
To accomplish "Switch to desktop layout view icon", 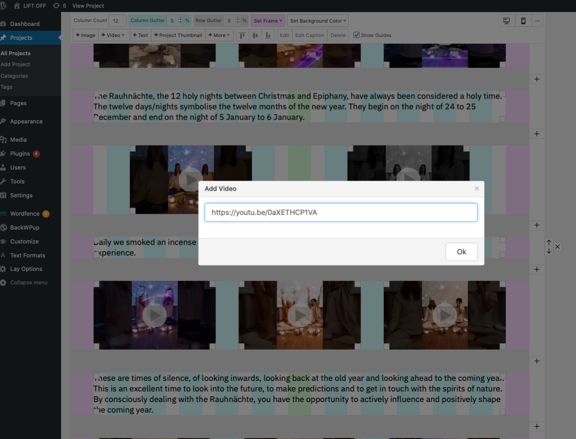I will coord(506,21).
